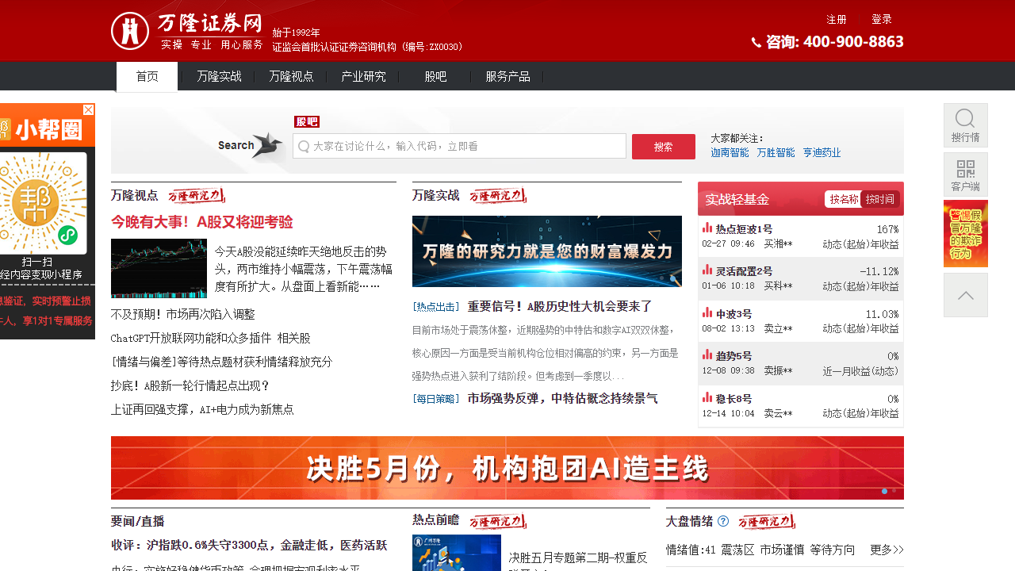Viewport: 1015px width, 571px height.
Task: Click the bar chart icon for 灵活配置2号
Action: [x=707, y=270]
